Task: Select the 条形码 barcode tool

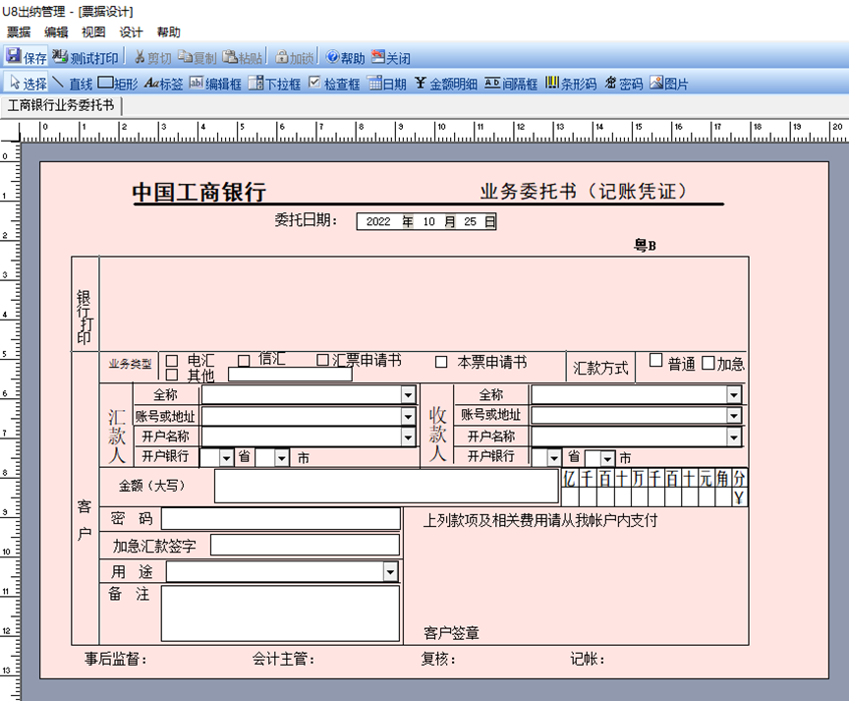Action: coord(571,83)
